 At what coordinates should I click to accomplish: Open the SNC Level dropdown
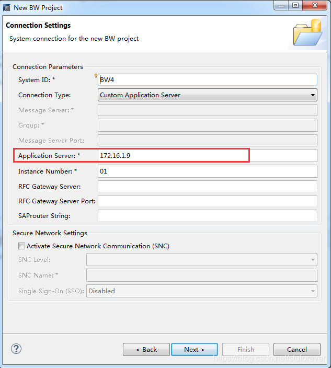pyautogui.click(x=202, y=260)
